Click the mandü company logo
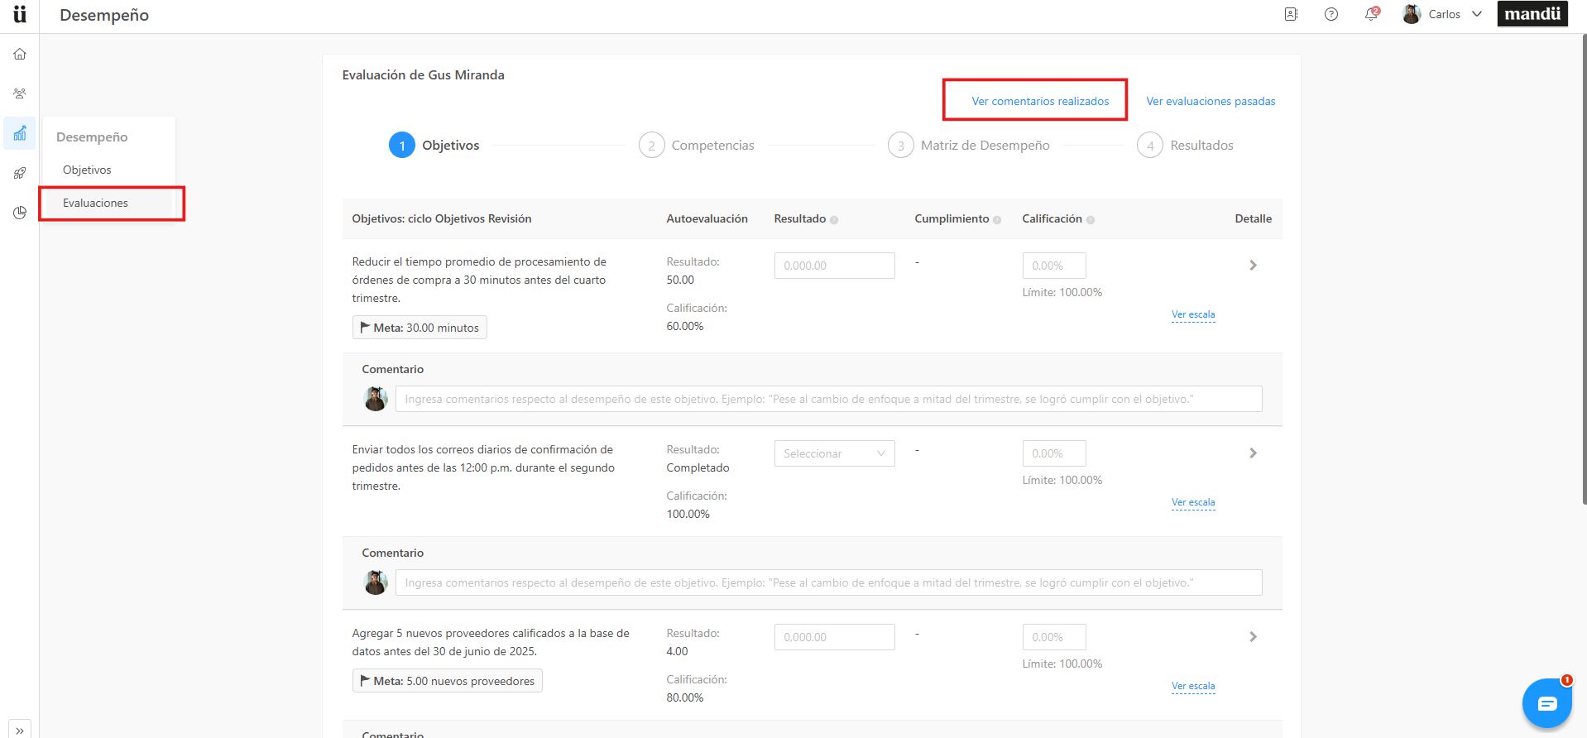Image resolution: width=1587 pixels, height=738 pixels. pyautogui.click(x=1532, y=13)
